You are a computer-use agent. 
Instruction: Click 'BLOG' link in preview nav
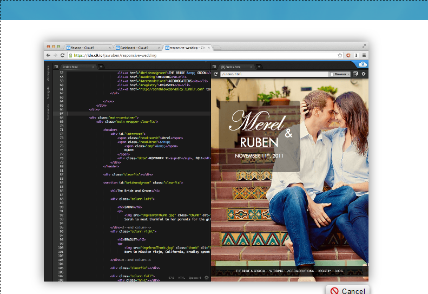[339, 271]
